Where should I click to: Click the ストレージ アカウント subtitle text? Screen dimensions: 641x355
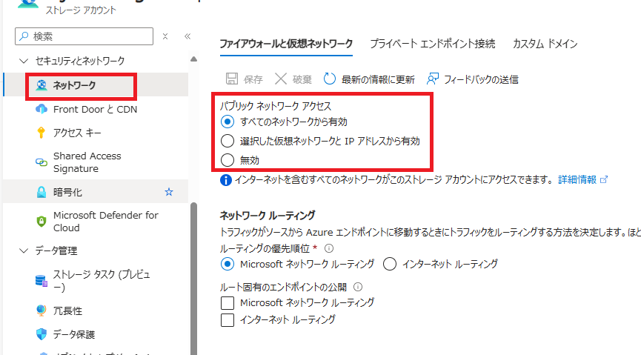pos(81,10)
